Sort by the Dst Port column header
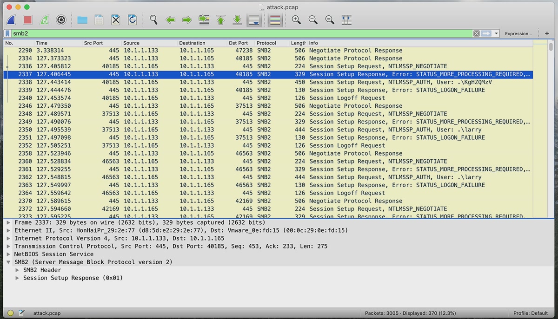 pyautogui.click(x=241, y=43)
